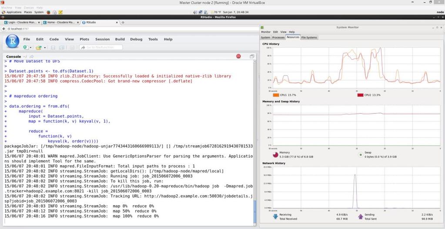
Task: Switch to System Monitor's System tab
Action: pyautogui.click(x=265, y=37)
